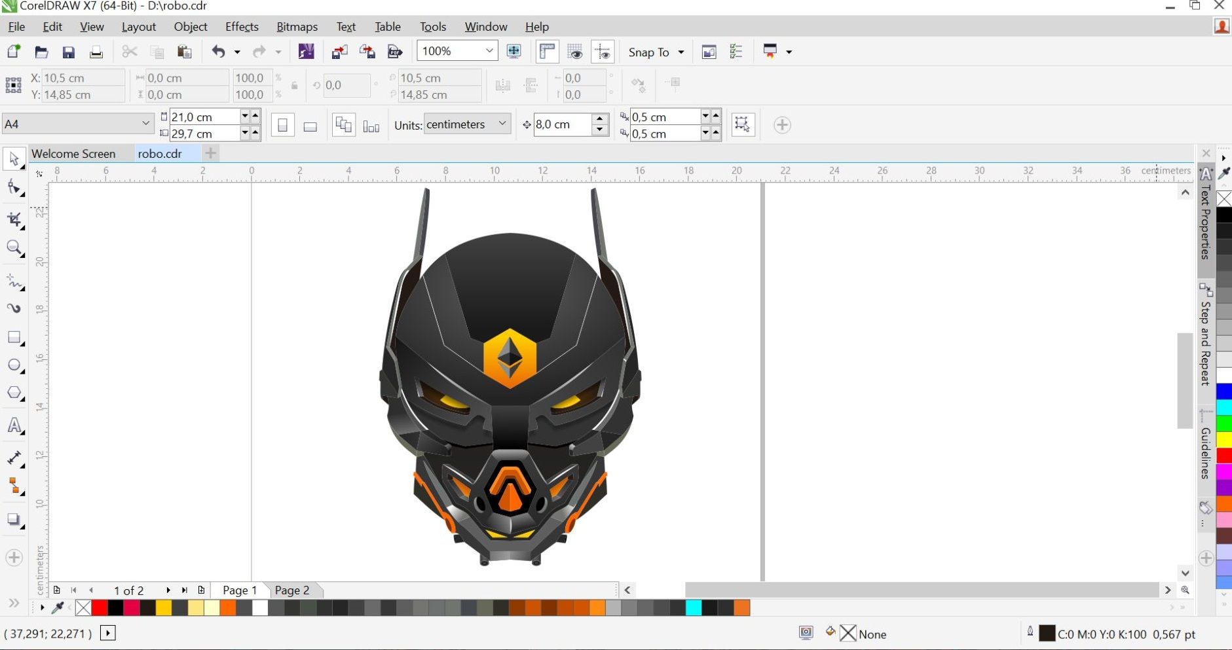The height and width of the screenshot is (650, 1232).
Task: Set page to Landscape orientation
Action: pyautogui.click(x=310, y=126)
